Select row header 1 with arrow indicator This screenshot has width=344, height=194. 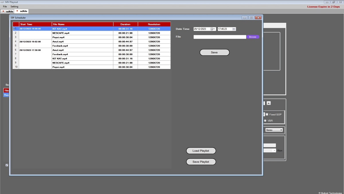click(x=16, y=29)
